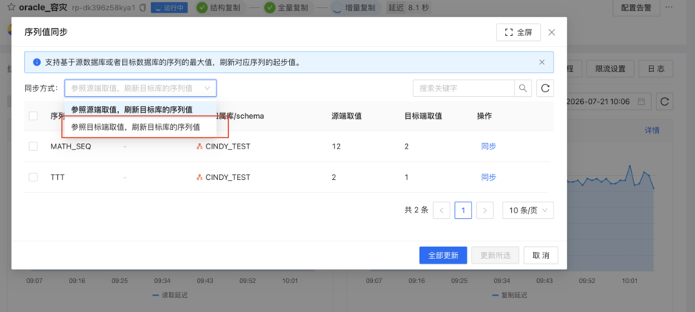Collapse the 同步方式 dropdown

click(141, 88)
